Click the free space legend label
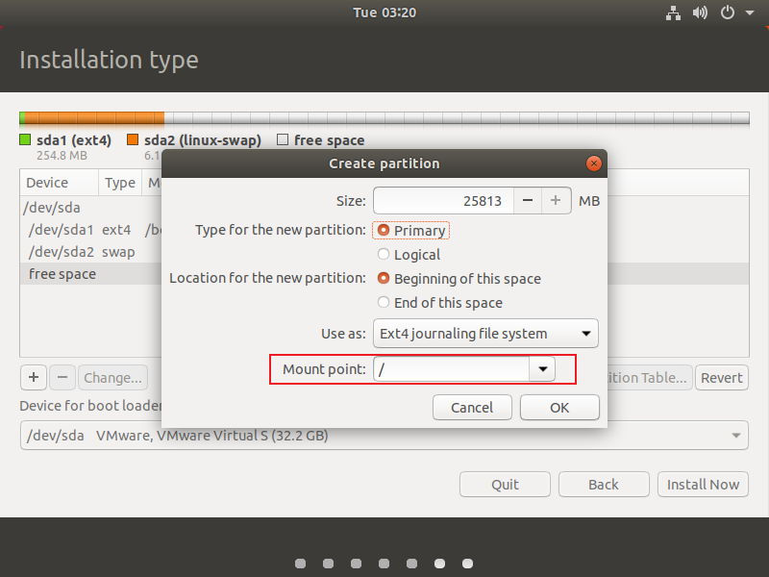Screen dimensions: 769x577 pos(329,140)
